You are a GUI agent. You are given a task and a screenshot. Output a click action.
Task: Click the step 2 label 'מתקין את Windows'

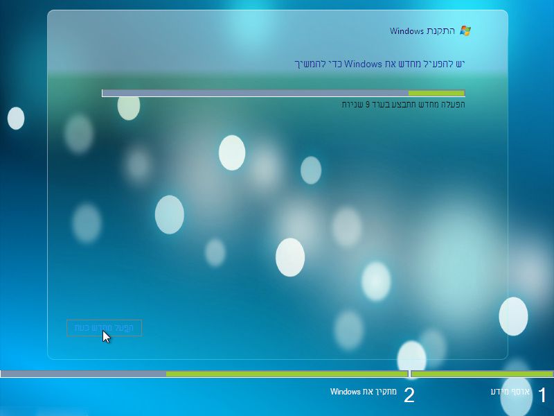point(363,392)
